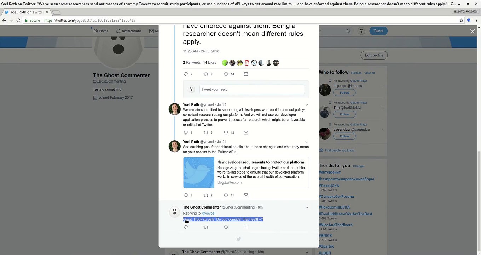Open the profile and settings avatar menu
Image resolution: width=481 pixels, height=255 pixels.
tap(361, 31)
